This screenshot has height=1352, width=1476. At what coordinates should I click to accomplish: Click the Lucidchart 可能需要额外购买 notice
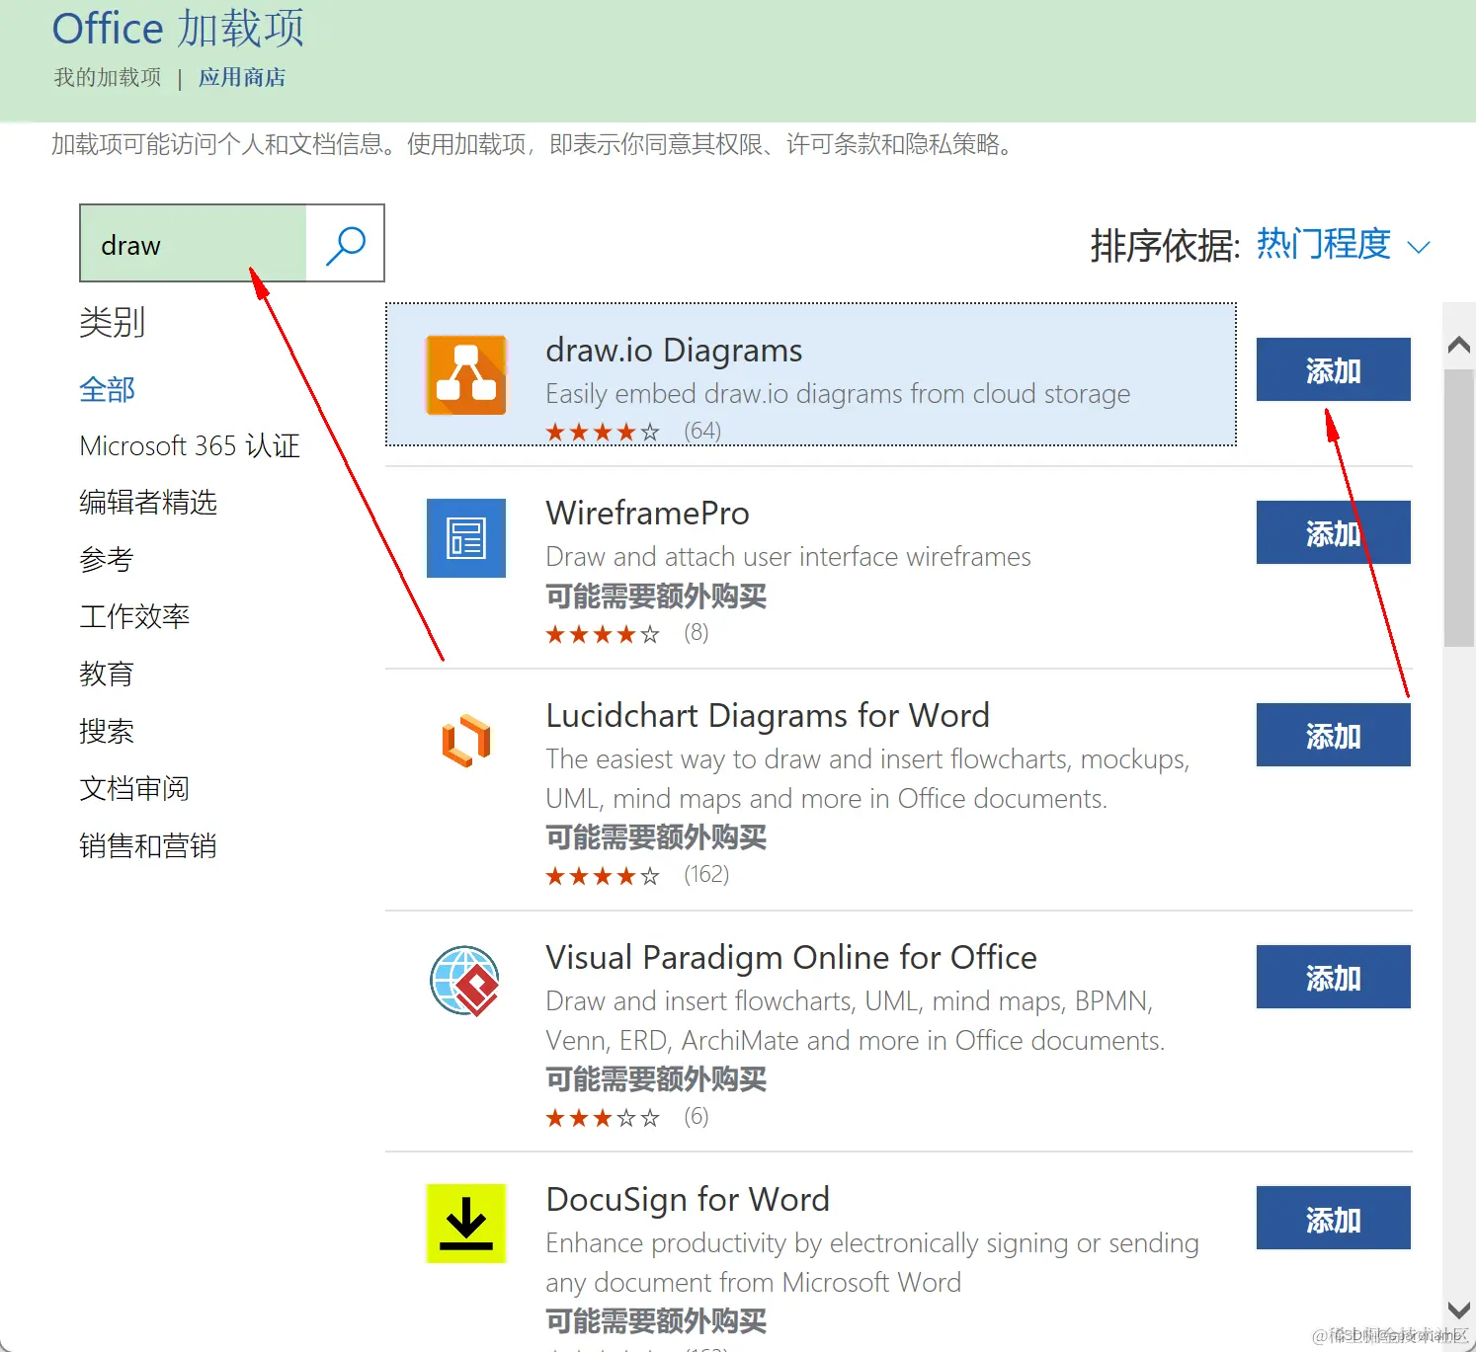[x=656, y=837]
